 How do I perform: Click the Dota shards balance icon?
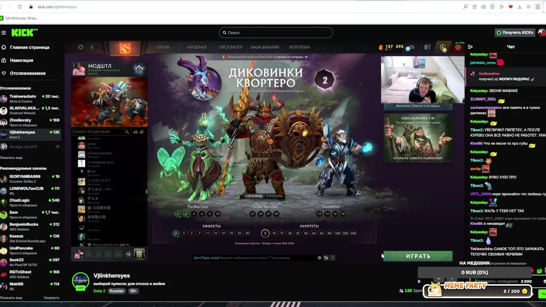tap(381, 47)
